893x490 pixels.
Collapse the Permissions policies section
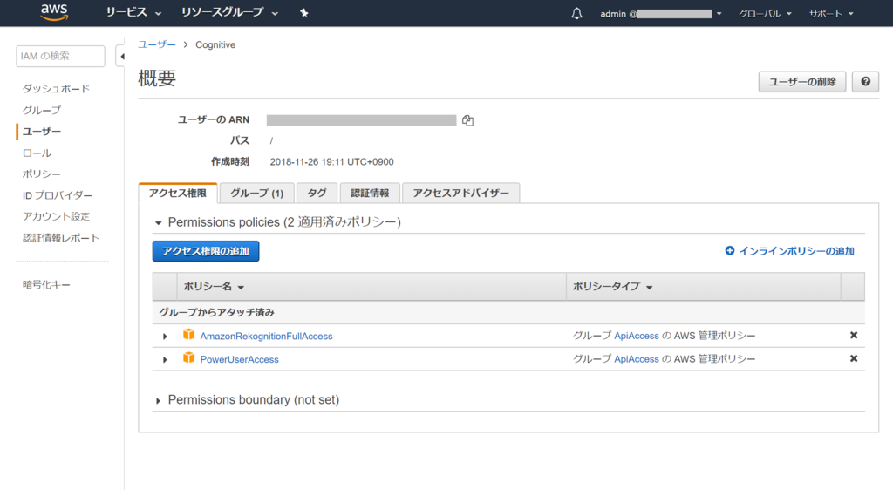159,223
